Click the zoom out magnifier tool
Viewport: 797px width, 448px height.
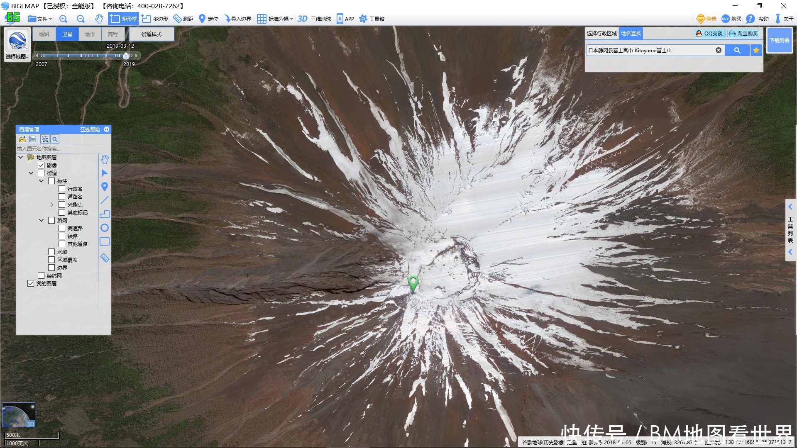pyautogui.click(x=81, y=19)
